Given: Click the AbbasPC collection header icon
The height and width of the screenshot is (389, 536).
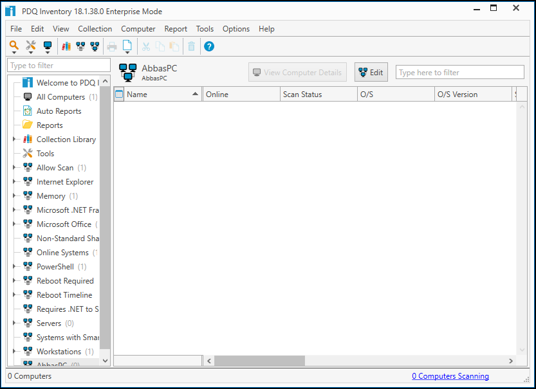Looking at the screenshot, I should coord(128,73).
